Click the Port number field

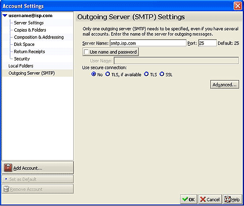click(207, 43)
